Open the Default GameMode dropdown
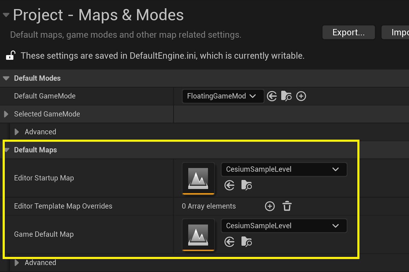Image resolution: width=409 pixels, height=272 pixels. [222, 96]
